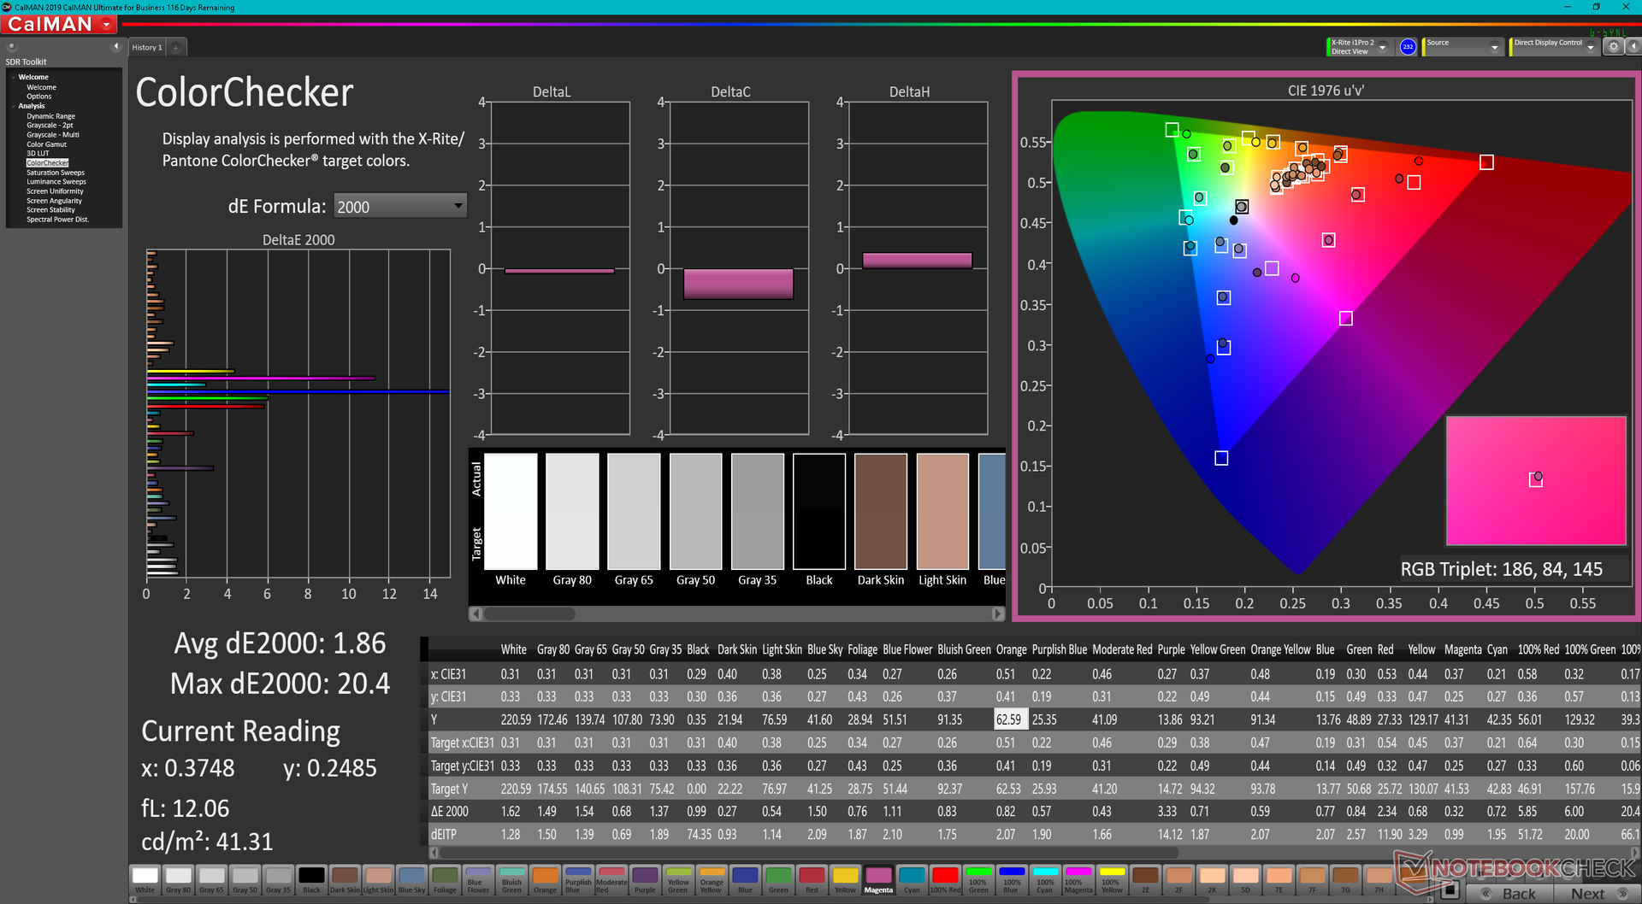Viewport: 1642px width, 904px height.
Task: Open Screen Stability page
Action: click(x=50, y=210)
